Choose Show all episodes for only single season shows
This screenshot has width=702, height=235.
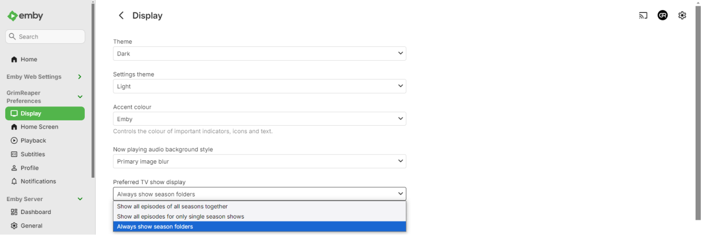[180, 216]
